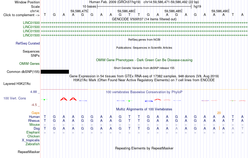
Task: Click the Chicken alignment row label
Action: click(33, 136)
